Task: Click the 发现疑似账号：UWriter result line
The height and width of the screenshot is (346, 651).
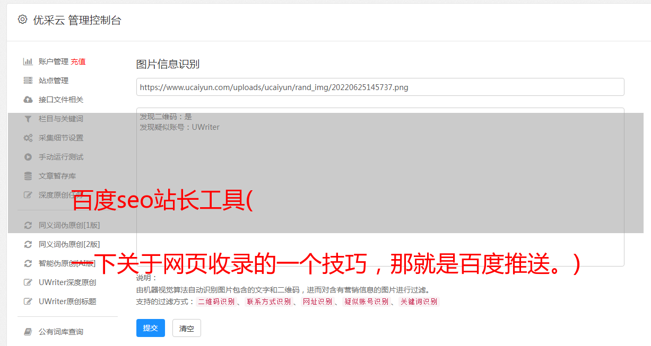Action: click(180, 127)
